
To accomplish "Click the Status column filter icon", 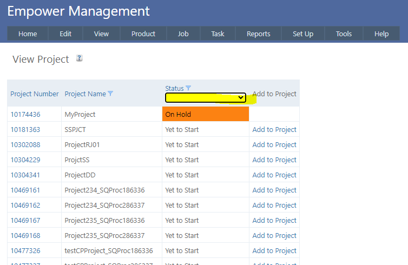I will (x=188, y=88).
